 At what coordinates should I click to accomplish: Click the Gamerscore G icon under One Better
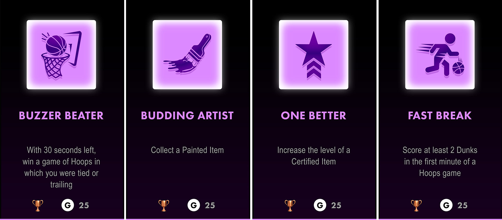(x=320, y=205)
